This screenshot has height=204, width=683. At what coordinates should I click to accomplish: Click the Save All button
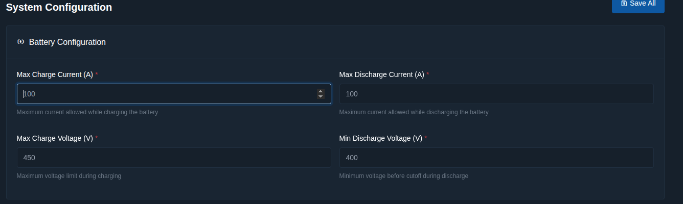(x=638, y=4)
